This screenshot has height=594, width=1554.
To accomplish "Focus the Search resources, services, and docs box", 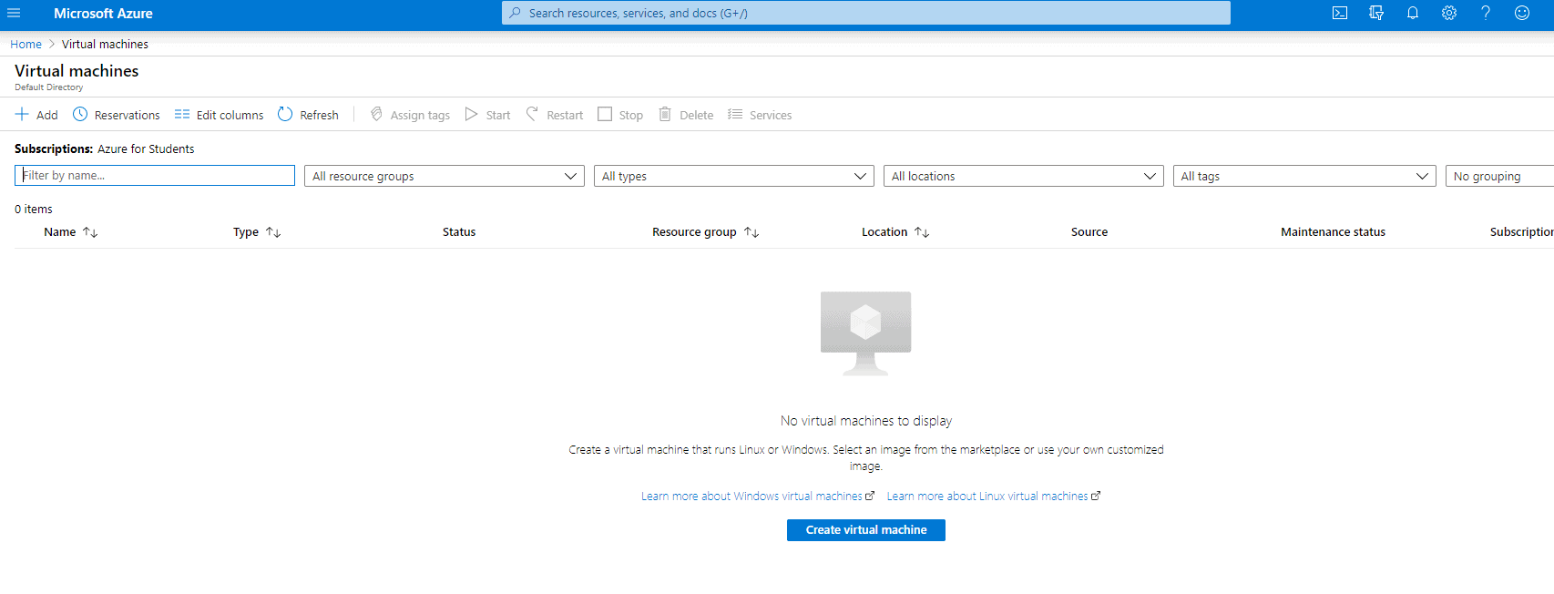I will (866, 13).
